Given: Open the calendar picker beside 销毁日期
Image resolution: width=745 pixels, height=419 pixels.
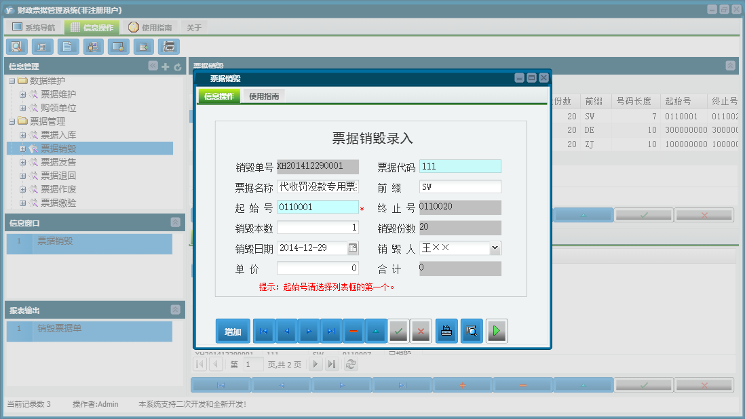Looking at the screenshot, I should click(x=353, y=247).
